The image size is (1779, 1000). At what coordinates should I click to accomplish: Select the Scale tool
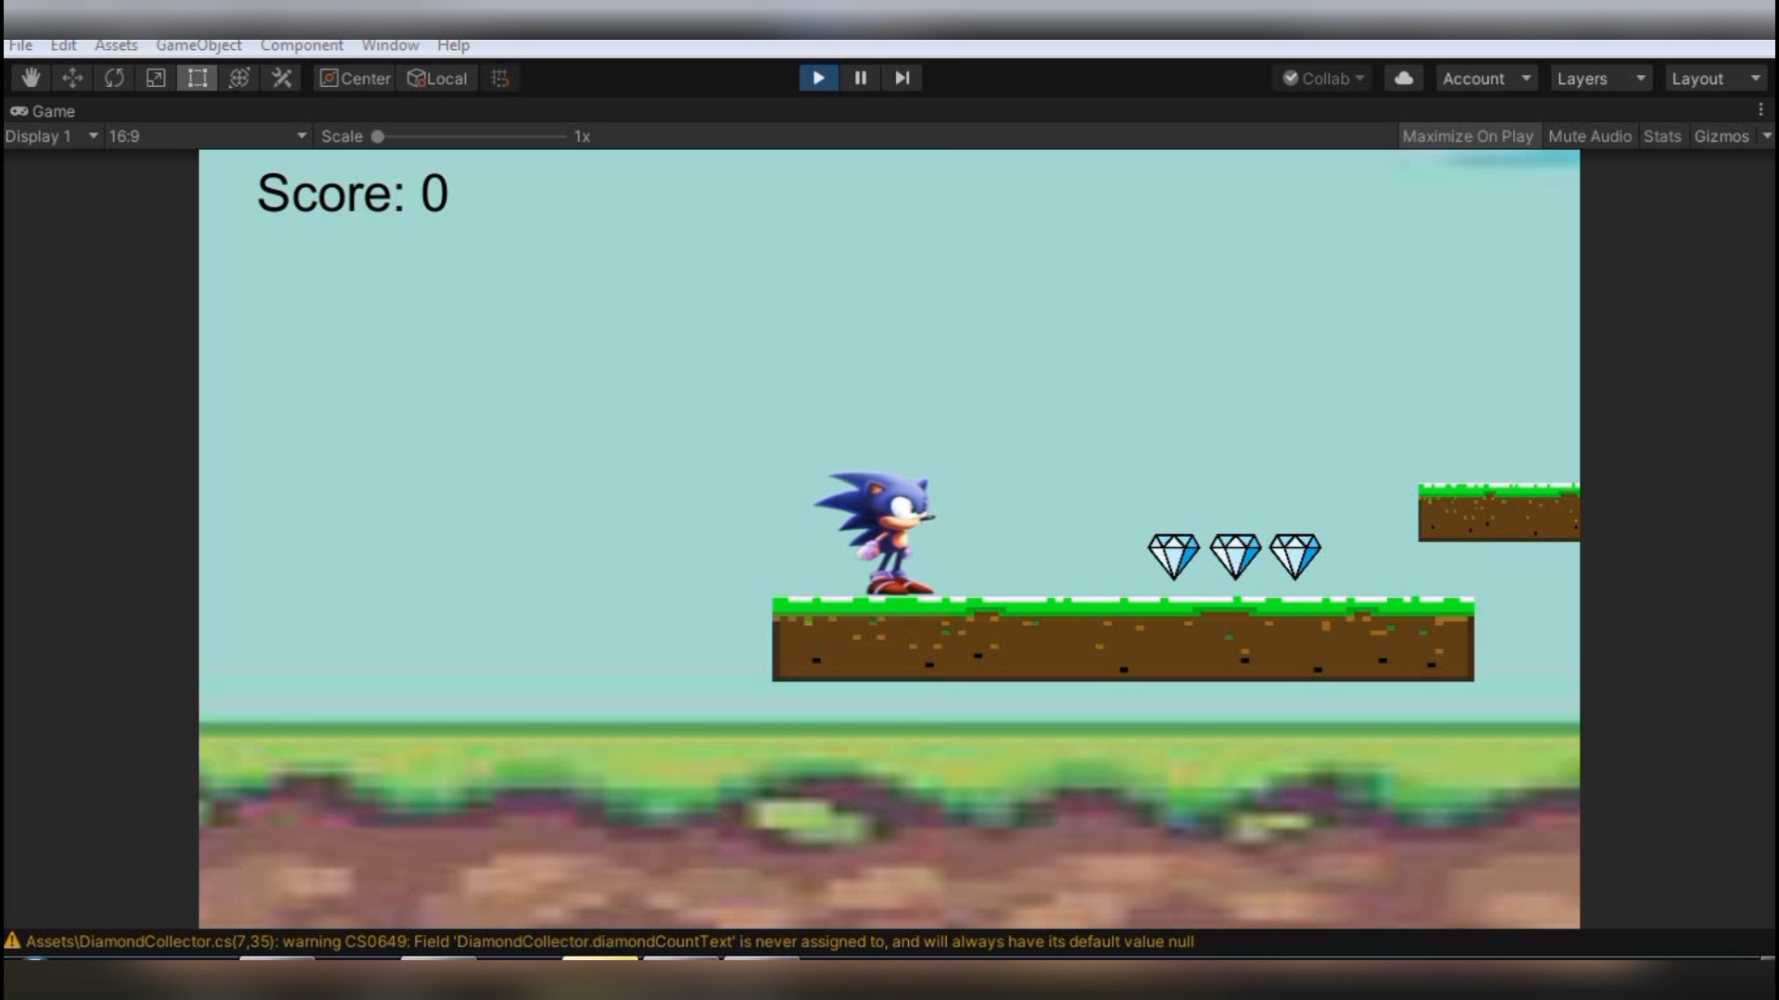coord(156,79)
